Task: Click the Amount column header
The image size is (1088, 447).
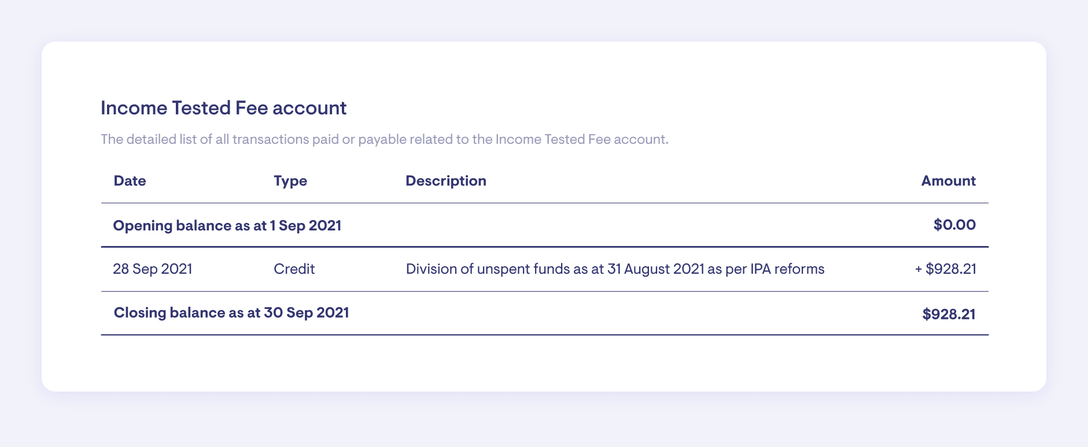Action: pyautogui.click(x=947, y=181)
